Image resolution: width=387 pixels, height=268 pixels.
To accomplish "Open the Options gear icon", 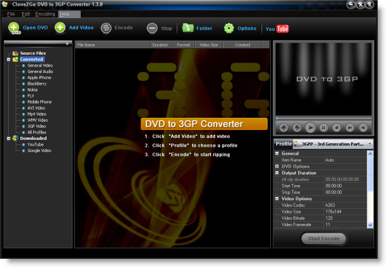I will [x=229, y=28].
